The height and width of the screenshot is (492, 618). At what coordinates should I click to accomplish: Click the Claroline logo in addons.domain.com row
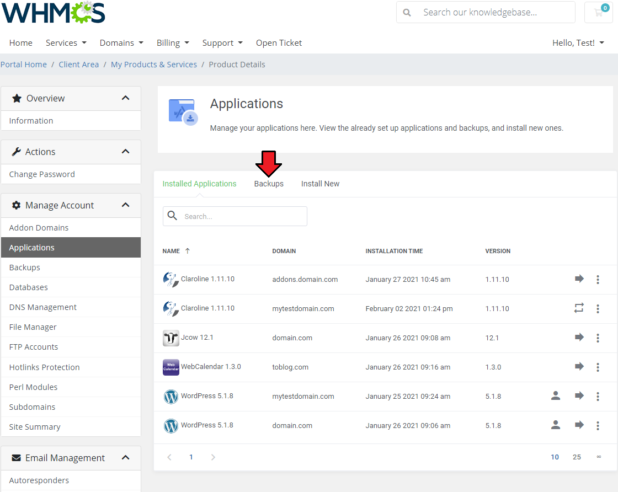click(x=171, y=279)
